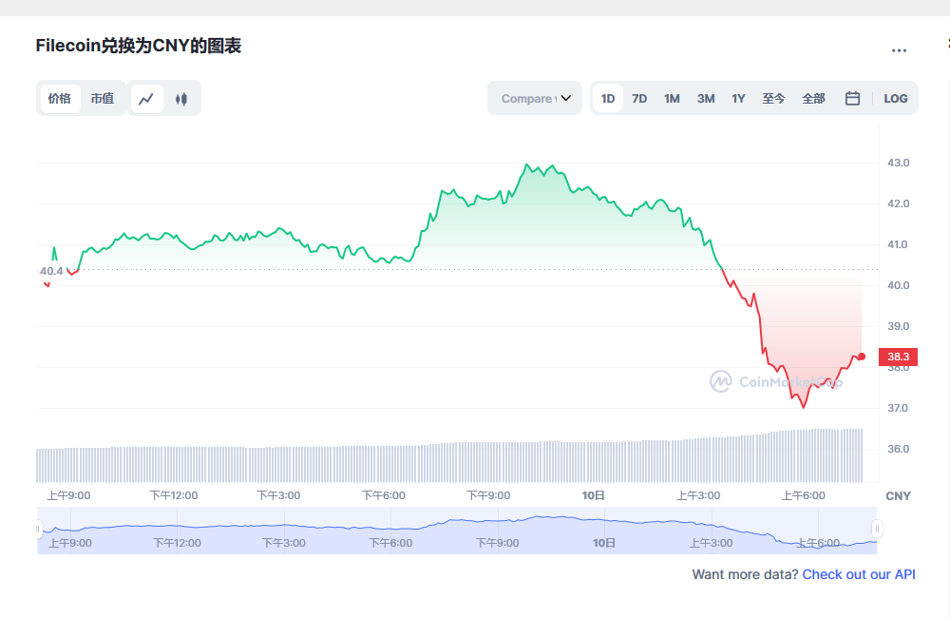
Task: Toggle LOG scale on
Action: 895,98
